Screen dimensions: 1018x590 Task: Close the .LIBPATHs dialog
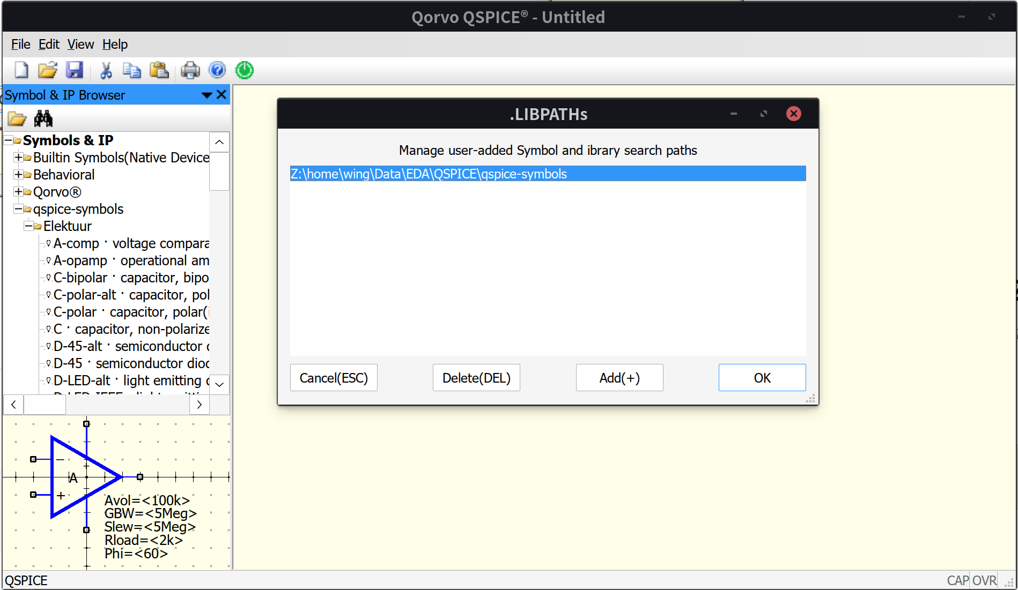(x=794, y=114)
